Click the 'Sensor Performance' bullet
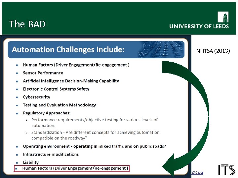Viewport: 238px width, 178px height. pos(43,73)
